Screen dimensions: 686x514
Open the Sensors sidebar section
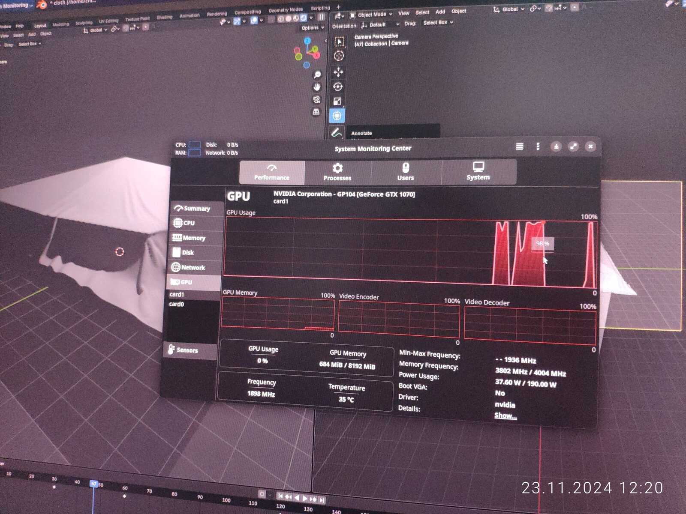pos(191,350)
